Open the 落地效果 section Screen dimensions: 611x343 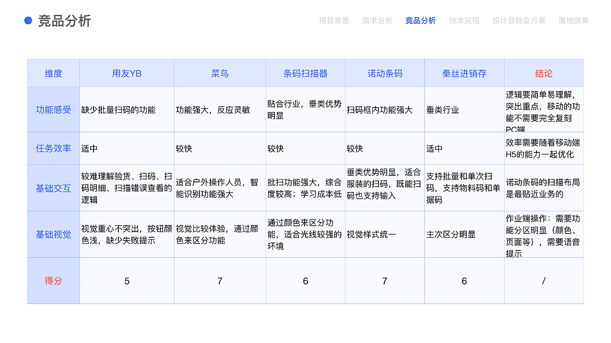coord(573,21)
